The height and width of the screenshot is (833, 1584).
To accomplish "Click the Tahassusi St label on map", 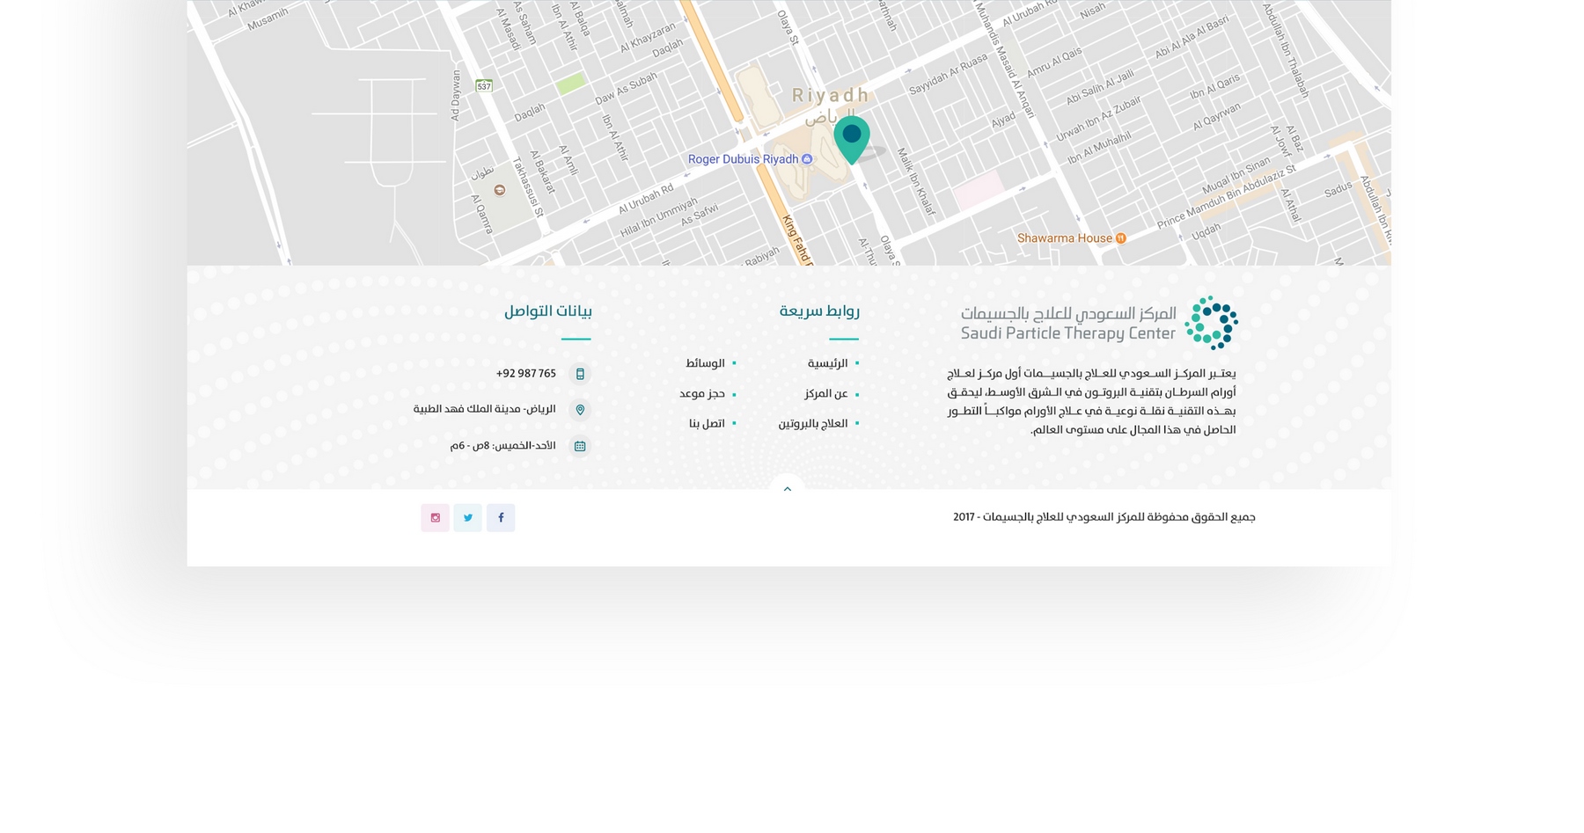I will tap(528, 186).
